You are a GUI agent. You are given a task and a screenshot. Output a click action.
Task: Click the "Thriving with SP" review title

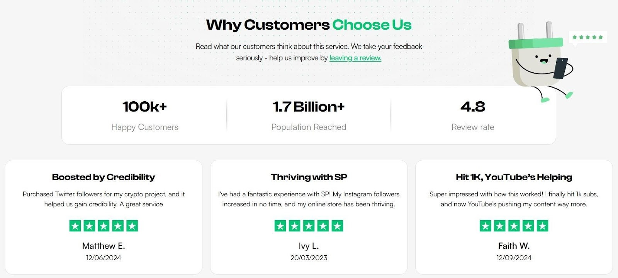point(309,177)
